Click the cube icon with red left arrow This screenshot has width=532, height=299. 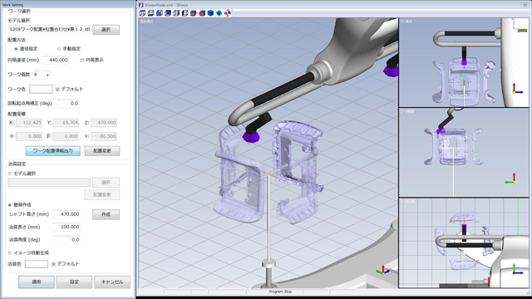point(202,13)
